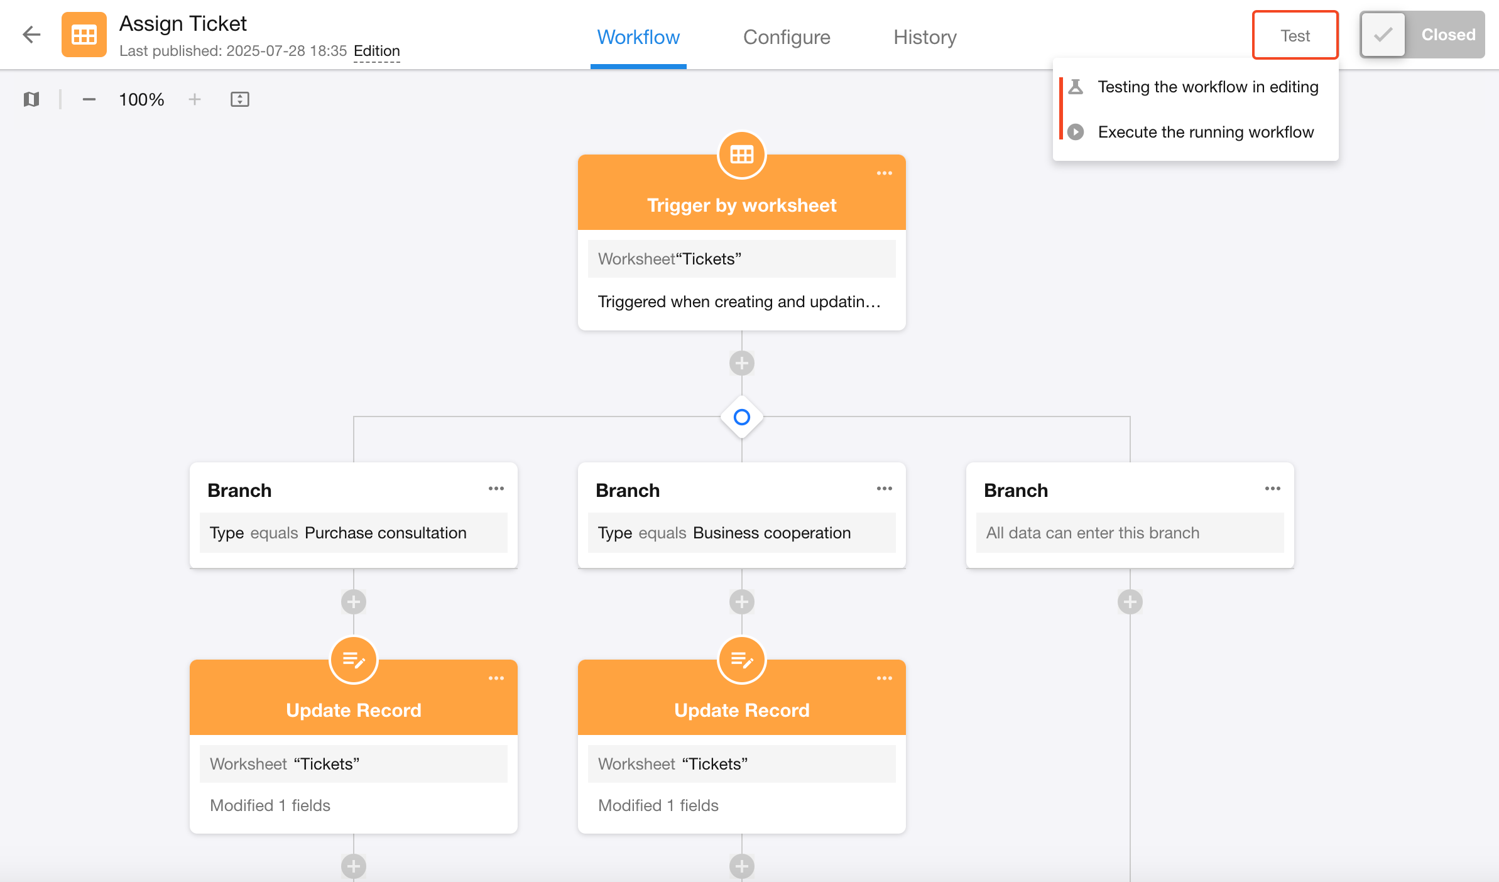Click the branch gateway diamond node

tap(741, 417)
